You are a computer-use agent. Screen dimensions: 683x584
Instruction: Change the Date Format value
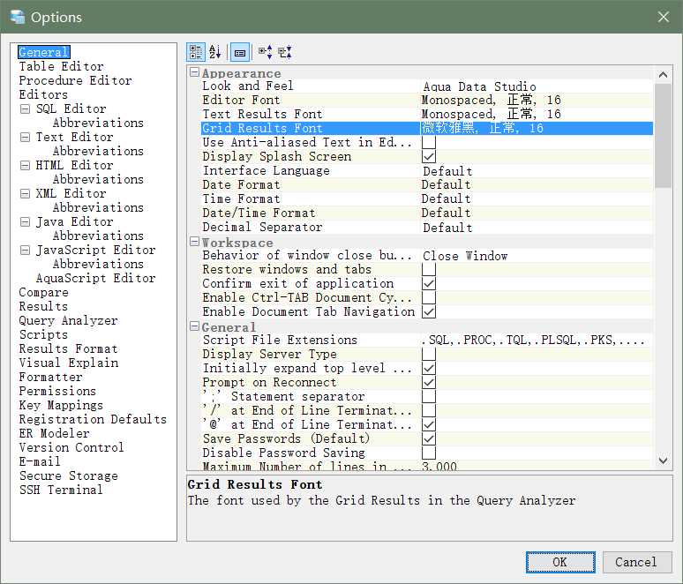[537, 184]
